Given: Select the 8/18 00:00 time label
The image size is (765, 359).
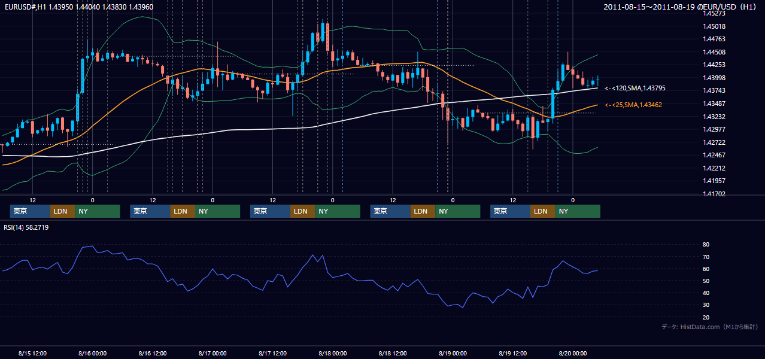Looking at the screenshot, I should (x=333, y=353).
